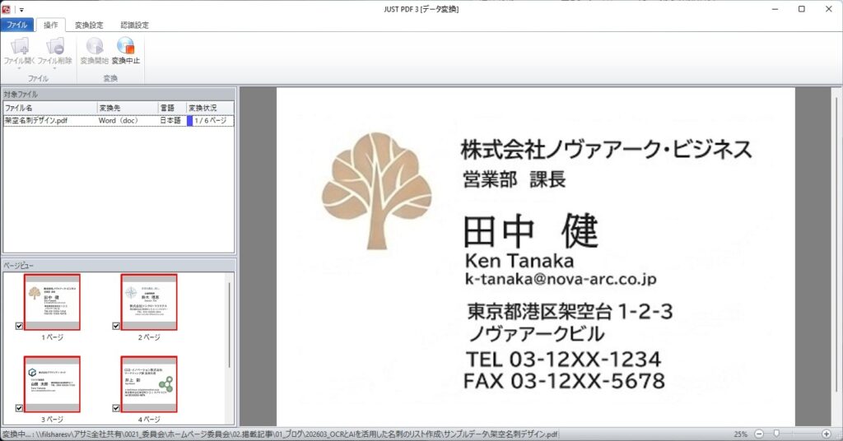The image size is (843, 441).
Task: Click the 日本語 language cell
Action: [170, 121]
